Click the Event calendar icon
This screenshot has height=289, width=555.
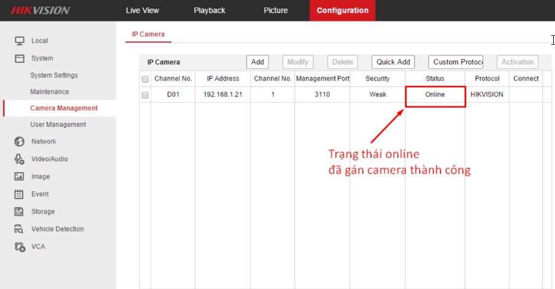(19, 194)
